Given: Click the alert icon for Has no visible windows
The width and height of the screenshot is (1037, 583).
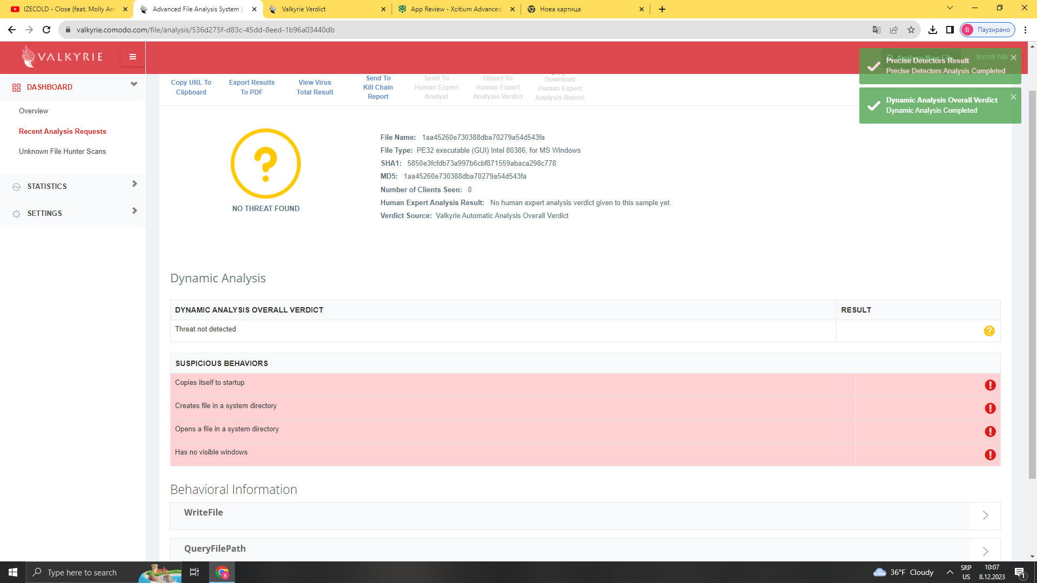Looking at the screenshot, I should tap(989, 455).
